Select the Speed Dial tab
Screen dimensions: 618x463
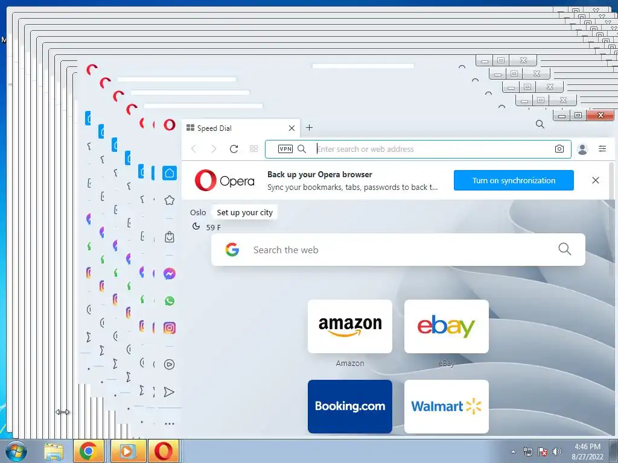coord(240,128)
